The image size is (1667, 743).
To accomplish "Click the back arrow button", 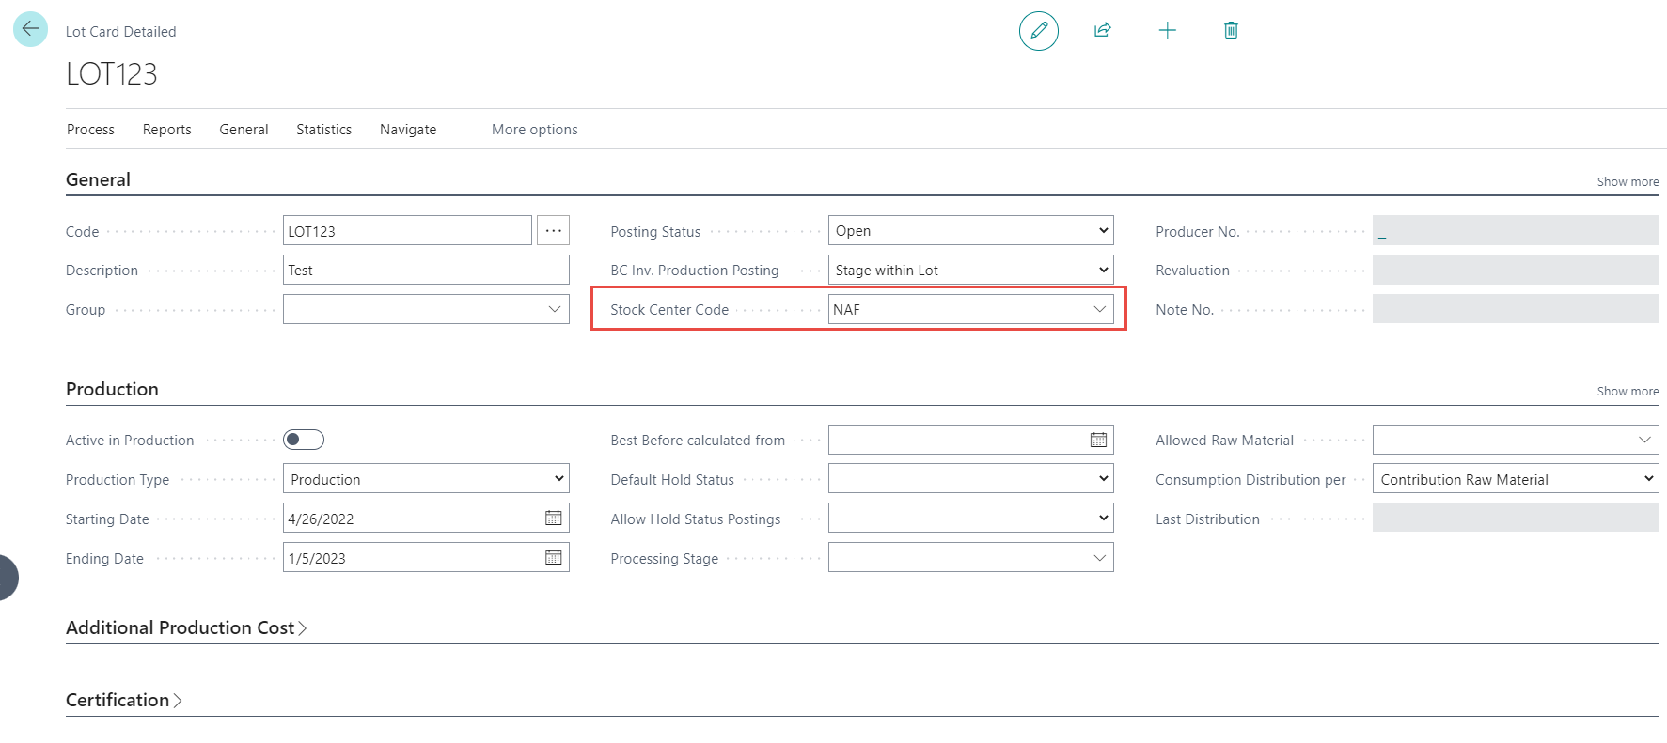I will pos(30,29).
